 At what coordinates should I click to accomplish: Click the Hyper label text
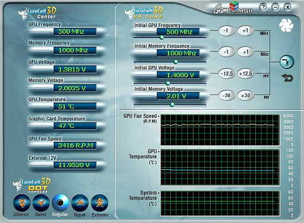pyautogui.click(x=80, y=215)
